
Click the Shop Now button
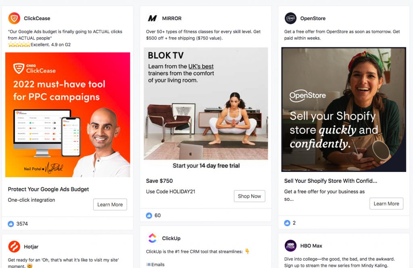click(249, 196)
